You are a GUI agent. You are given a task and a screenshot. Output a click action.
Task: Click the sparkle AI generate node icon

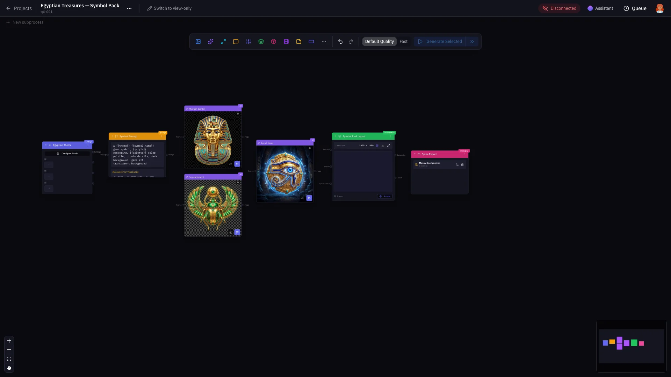pyautogui.click(x=211, y=42)
